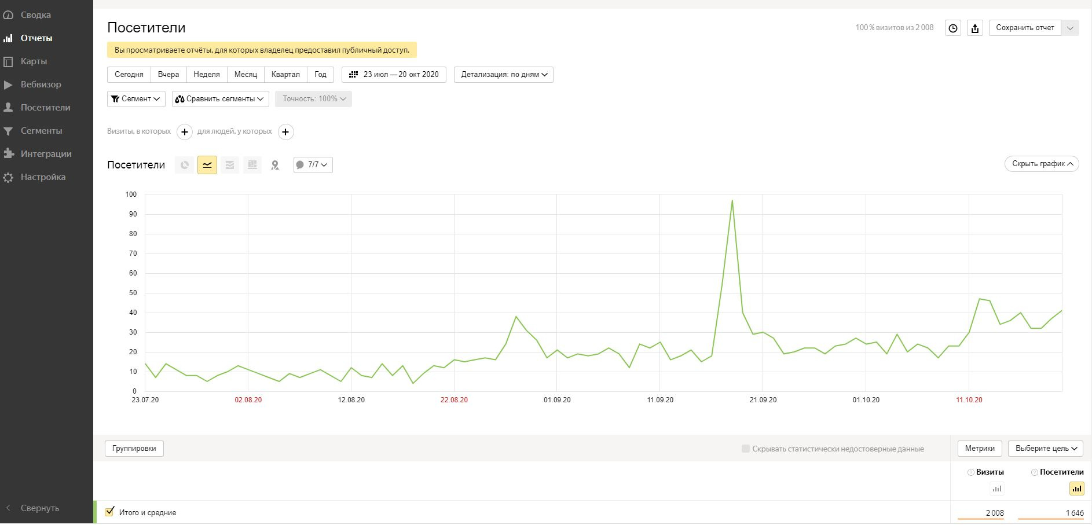Click the clock icon next to Save report
The height and width of the screenshot is (525, 1092).
(952, 28)
